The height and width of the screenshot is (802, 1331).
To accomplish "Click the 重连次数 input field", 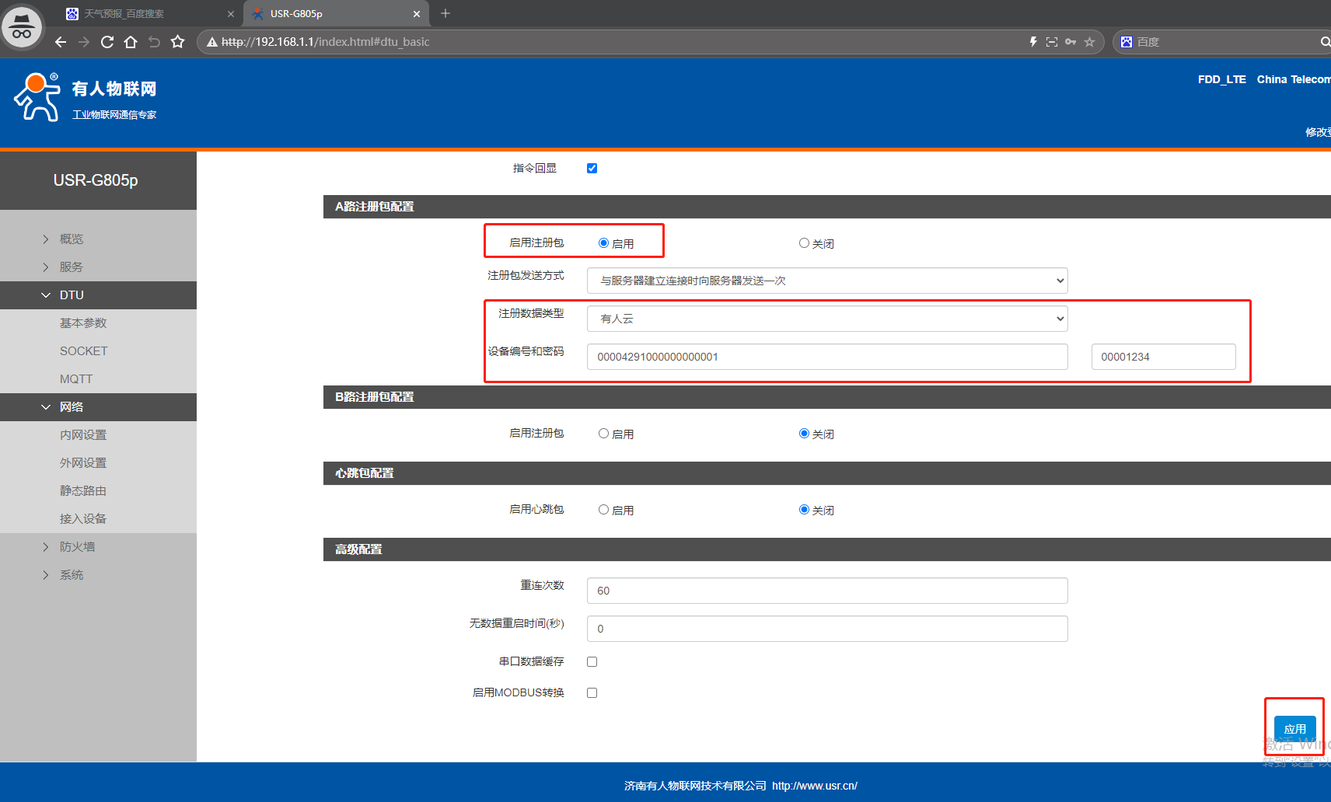I will pyautogui.click(x=826, y=591).
